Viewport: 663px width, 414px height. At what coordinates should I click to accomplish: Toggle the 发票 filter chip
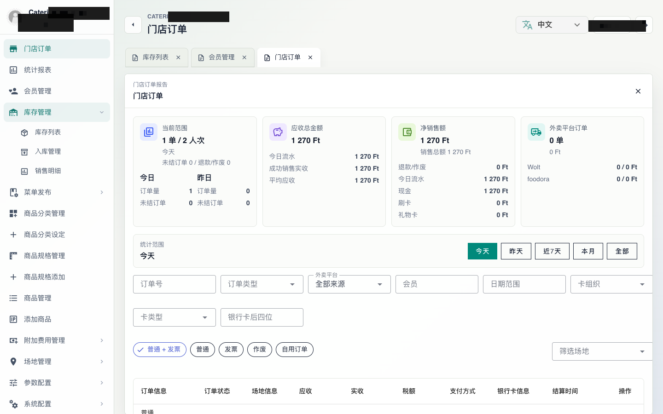(231, 350)
